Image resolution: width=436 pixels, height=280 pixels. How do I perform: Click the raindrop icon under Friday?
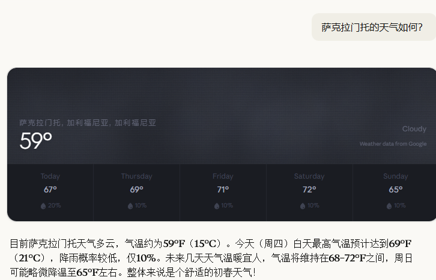(x=216, y=206)
